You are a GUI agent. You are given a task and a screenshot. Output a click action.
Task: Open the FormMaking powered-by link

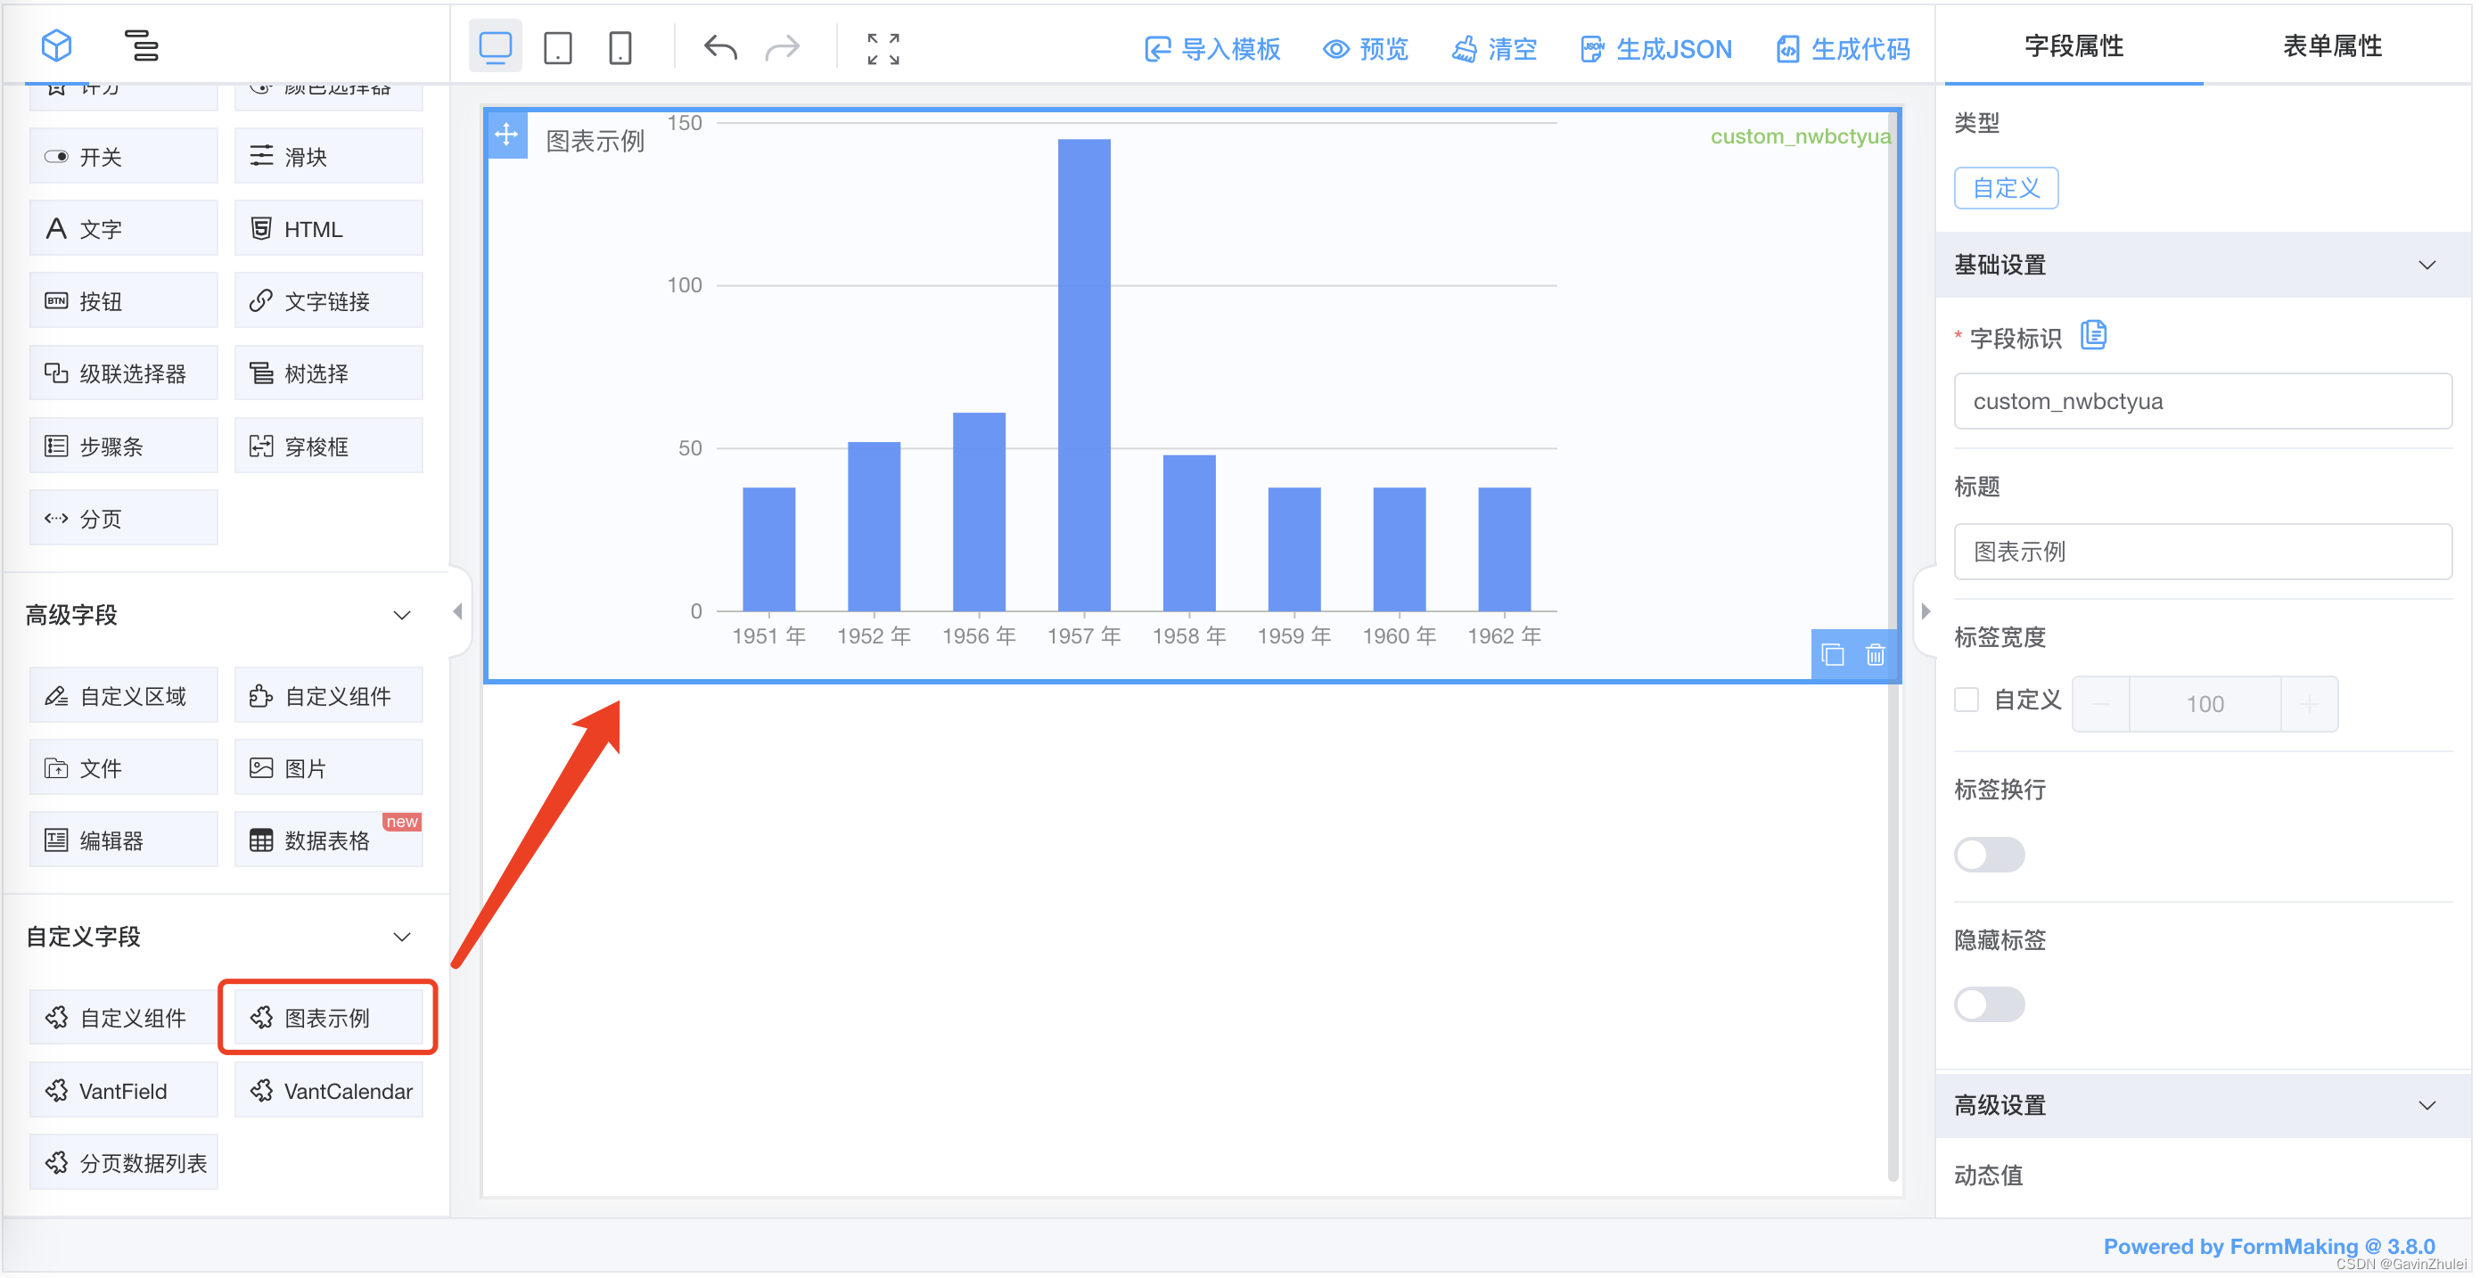point(2269,1246)
